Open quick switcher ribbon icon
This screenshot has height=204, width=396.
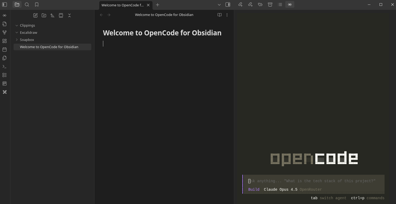click(x=5, y=24)
